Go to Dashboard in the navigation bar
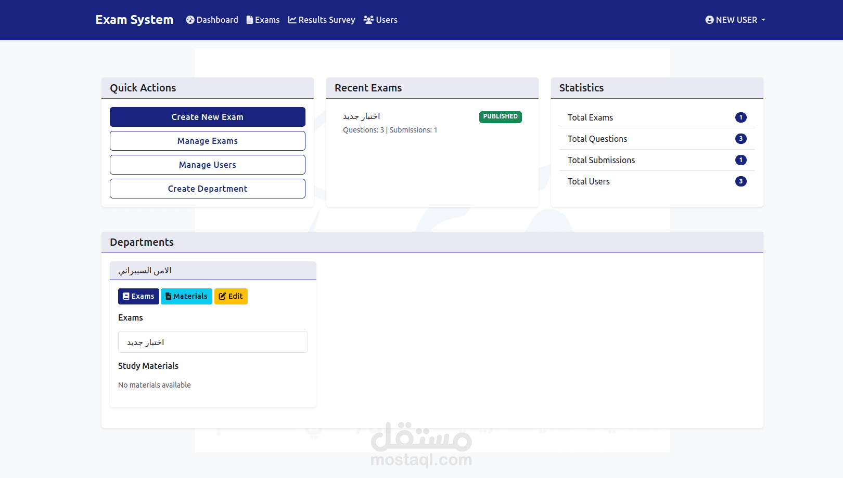This screenshot has height=478, width=843. [212, 20]
